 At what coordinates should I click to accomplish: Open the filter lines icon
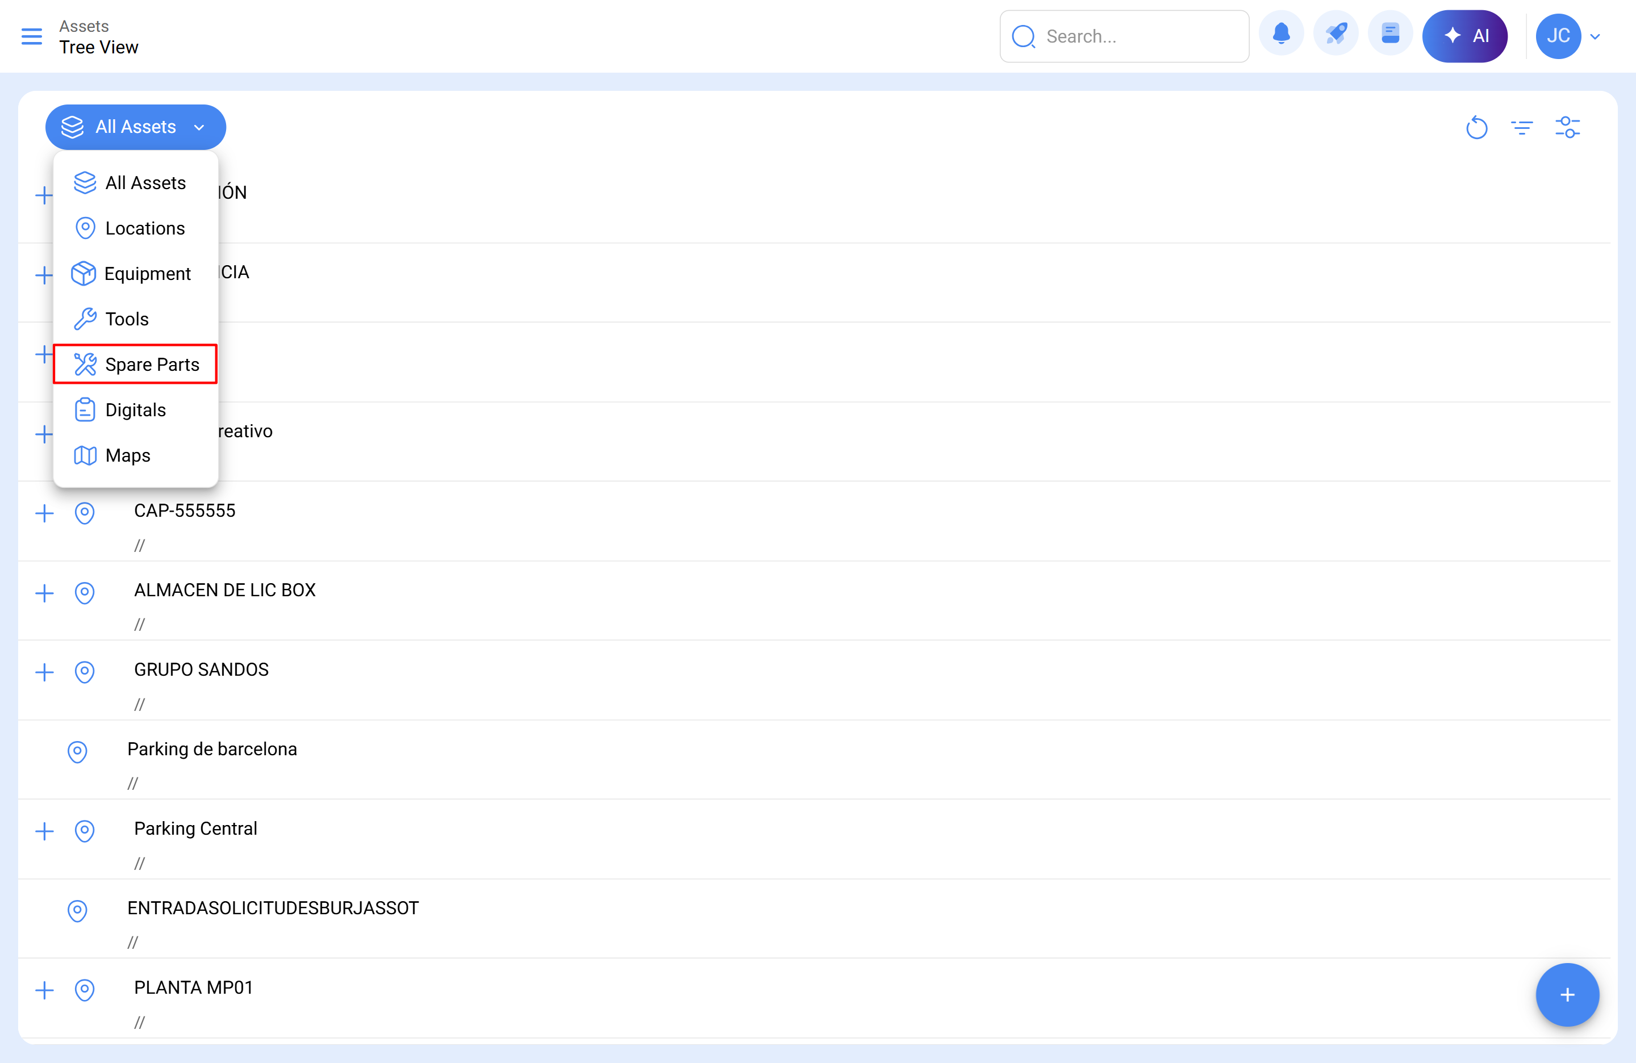(x=1522, y=128)
